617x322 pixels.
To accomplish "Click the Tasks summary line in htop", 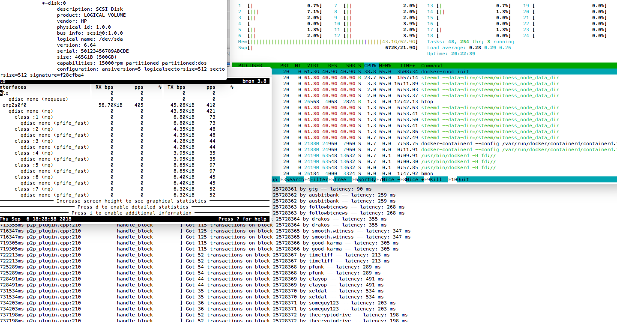I will (470, 42).
